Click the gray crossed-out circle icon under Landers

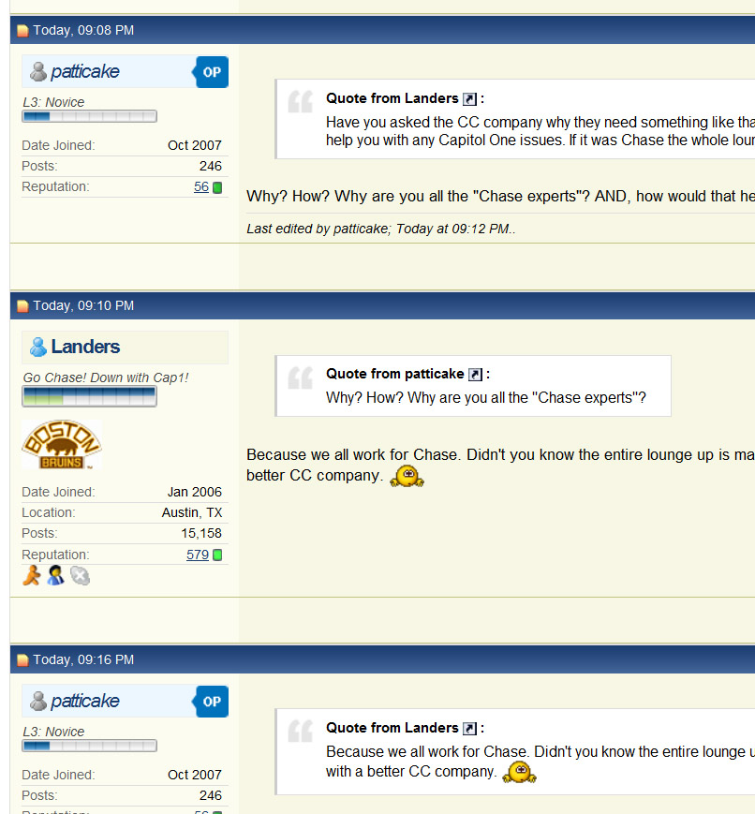80,576
